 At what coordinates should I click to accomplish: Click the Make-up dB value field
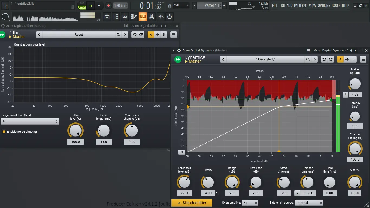(355, 95)
